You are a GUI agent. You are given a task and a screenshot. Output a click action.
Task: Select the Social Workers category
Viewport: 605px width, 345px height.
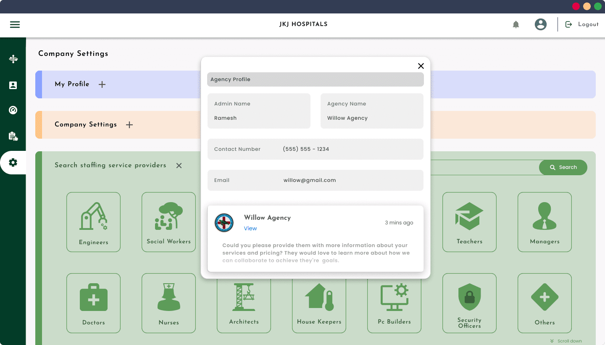tap(168, 222)
